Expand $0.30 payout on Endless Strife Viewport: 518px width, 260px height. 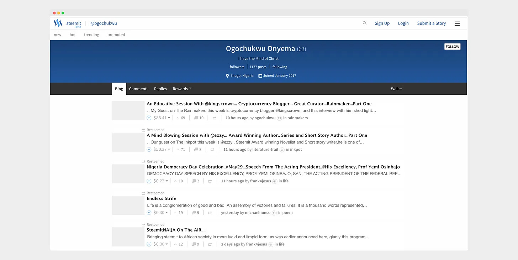tap(167, 213)
